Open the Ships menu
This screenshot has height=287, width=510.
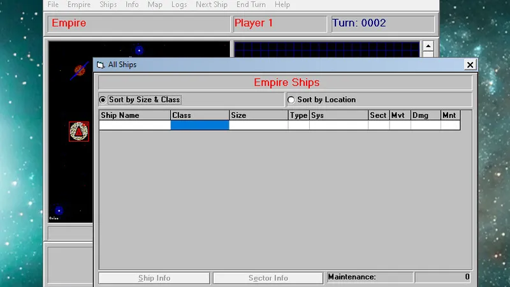(x=108, y=4)
